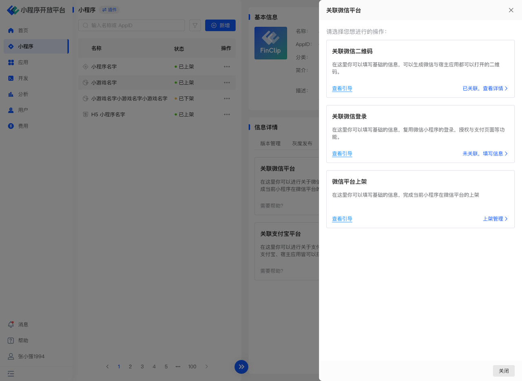The image size is (522, 381).
Task: Go to page 3 in pagination
Action: (x=142, y=367)
